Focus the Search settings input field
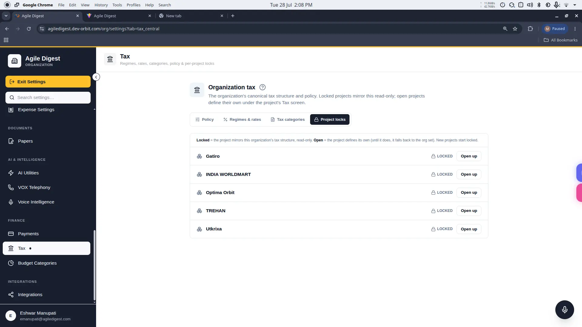Screen dimensions: 582x327 (48, 97)
